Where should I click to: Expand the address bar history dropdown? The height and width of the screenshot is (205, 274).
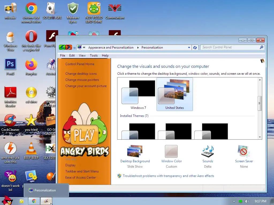point(189,48)
